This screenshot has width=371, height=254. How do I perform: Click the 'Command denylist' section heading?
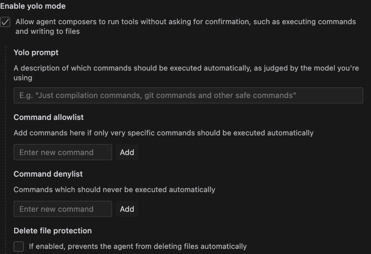click(x=48, y=174)
